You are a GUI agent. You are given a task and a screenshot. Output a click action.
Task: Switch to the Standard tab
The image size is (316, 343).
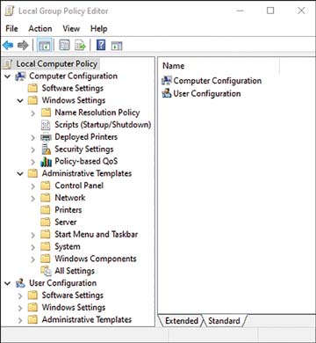[224, 321]
